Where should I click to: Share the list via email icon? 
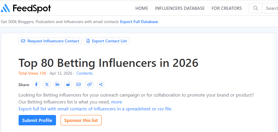click(x=78, y=84)
